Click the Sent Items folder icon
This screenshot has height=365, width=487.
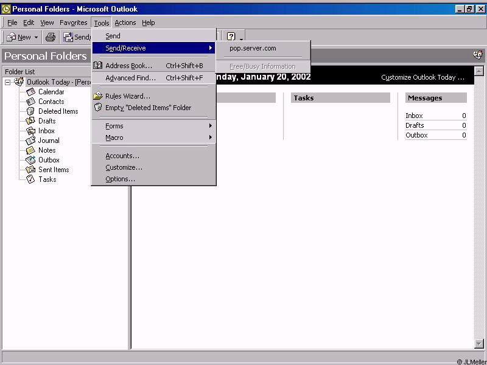tap(31, 170)
